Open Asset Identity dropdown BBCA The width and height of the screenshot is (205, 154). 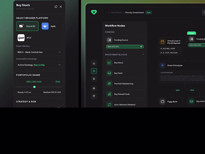pyautogui.click(x=39, y=52)
